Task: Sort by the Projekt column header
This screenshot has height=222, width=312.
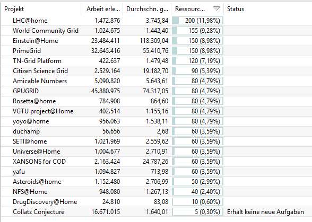Action: [41, 9]
